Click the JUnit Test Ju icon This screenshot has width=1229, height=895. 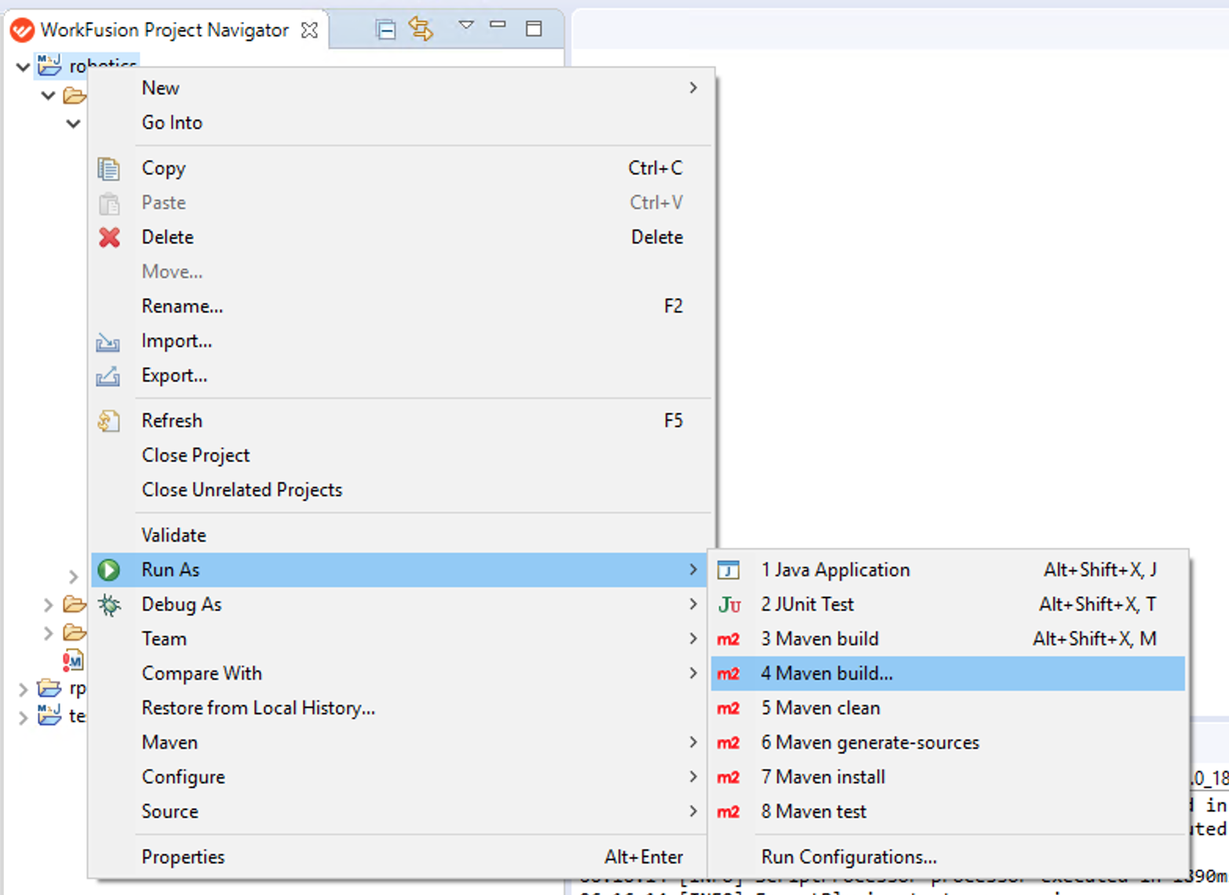click(x=729, y=605)
